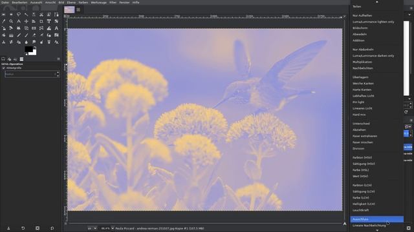
Task: Select the Blur droplet tool
Action: [x=26, y=42]
